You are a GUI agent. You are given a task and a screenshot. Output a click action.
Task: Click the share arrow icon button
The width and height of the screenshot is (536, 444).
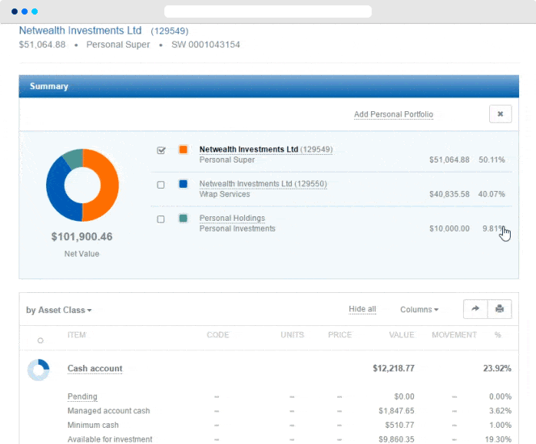[475, 309]
